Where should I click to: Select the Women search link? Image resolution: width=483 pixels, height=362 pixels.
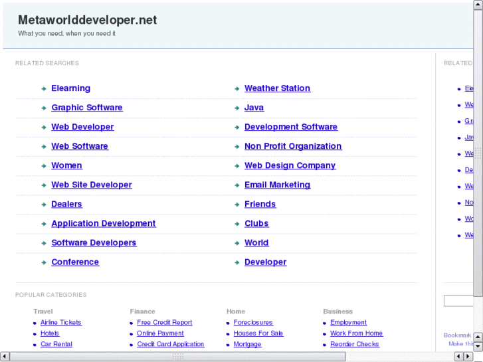click(66, 166)
